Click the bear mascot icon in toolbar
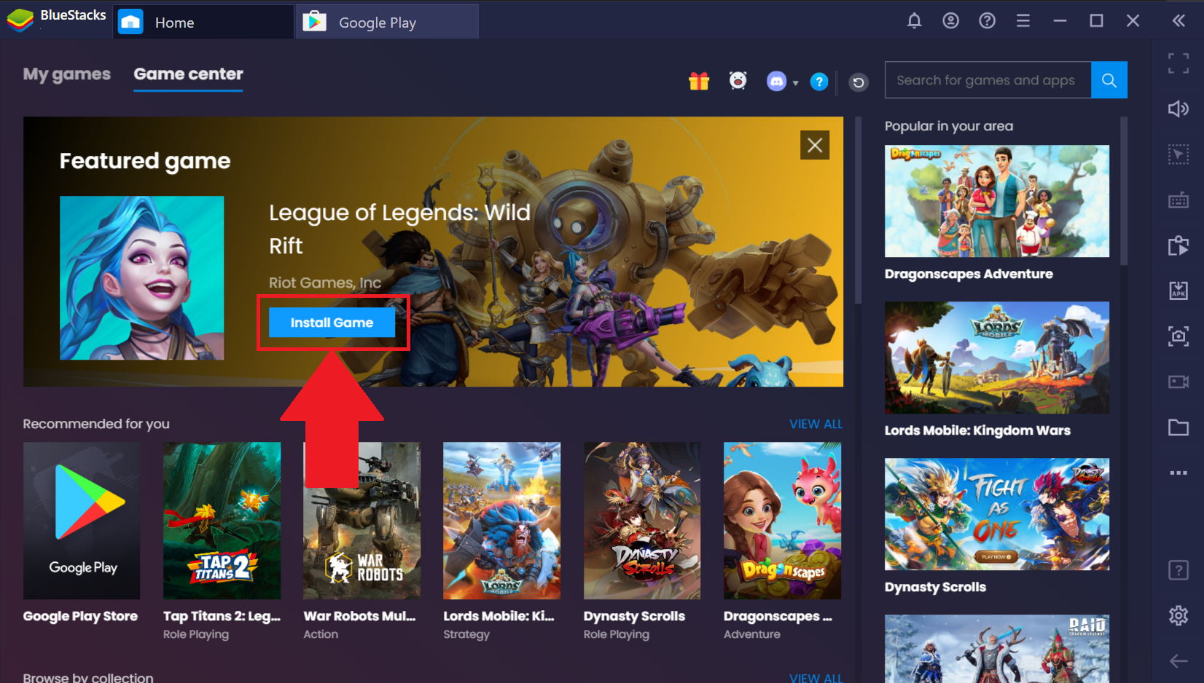The image size is (1204, 683). (738, 81)
